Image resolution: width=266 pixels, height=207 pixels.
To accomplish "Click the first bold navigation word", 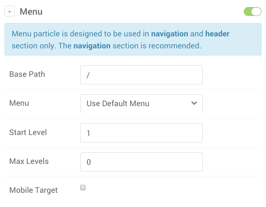I will coord(169,34).
